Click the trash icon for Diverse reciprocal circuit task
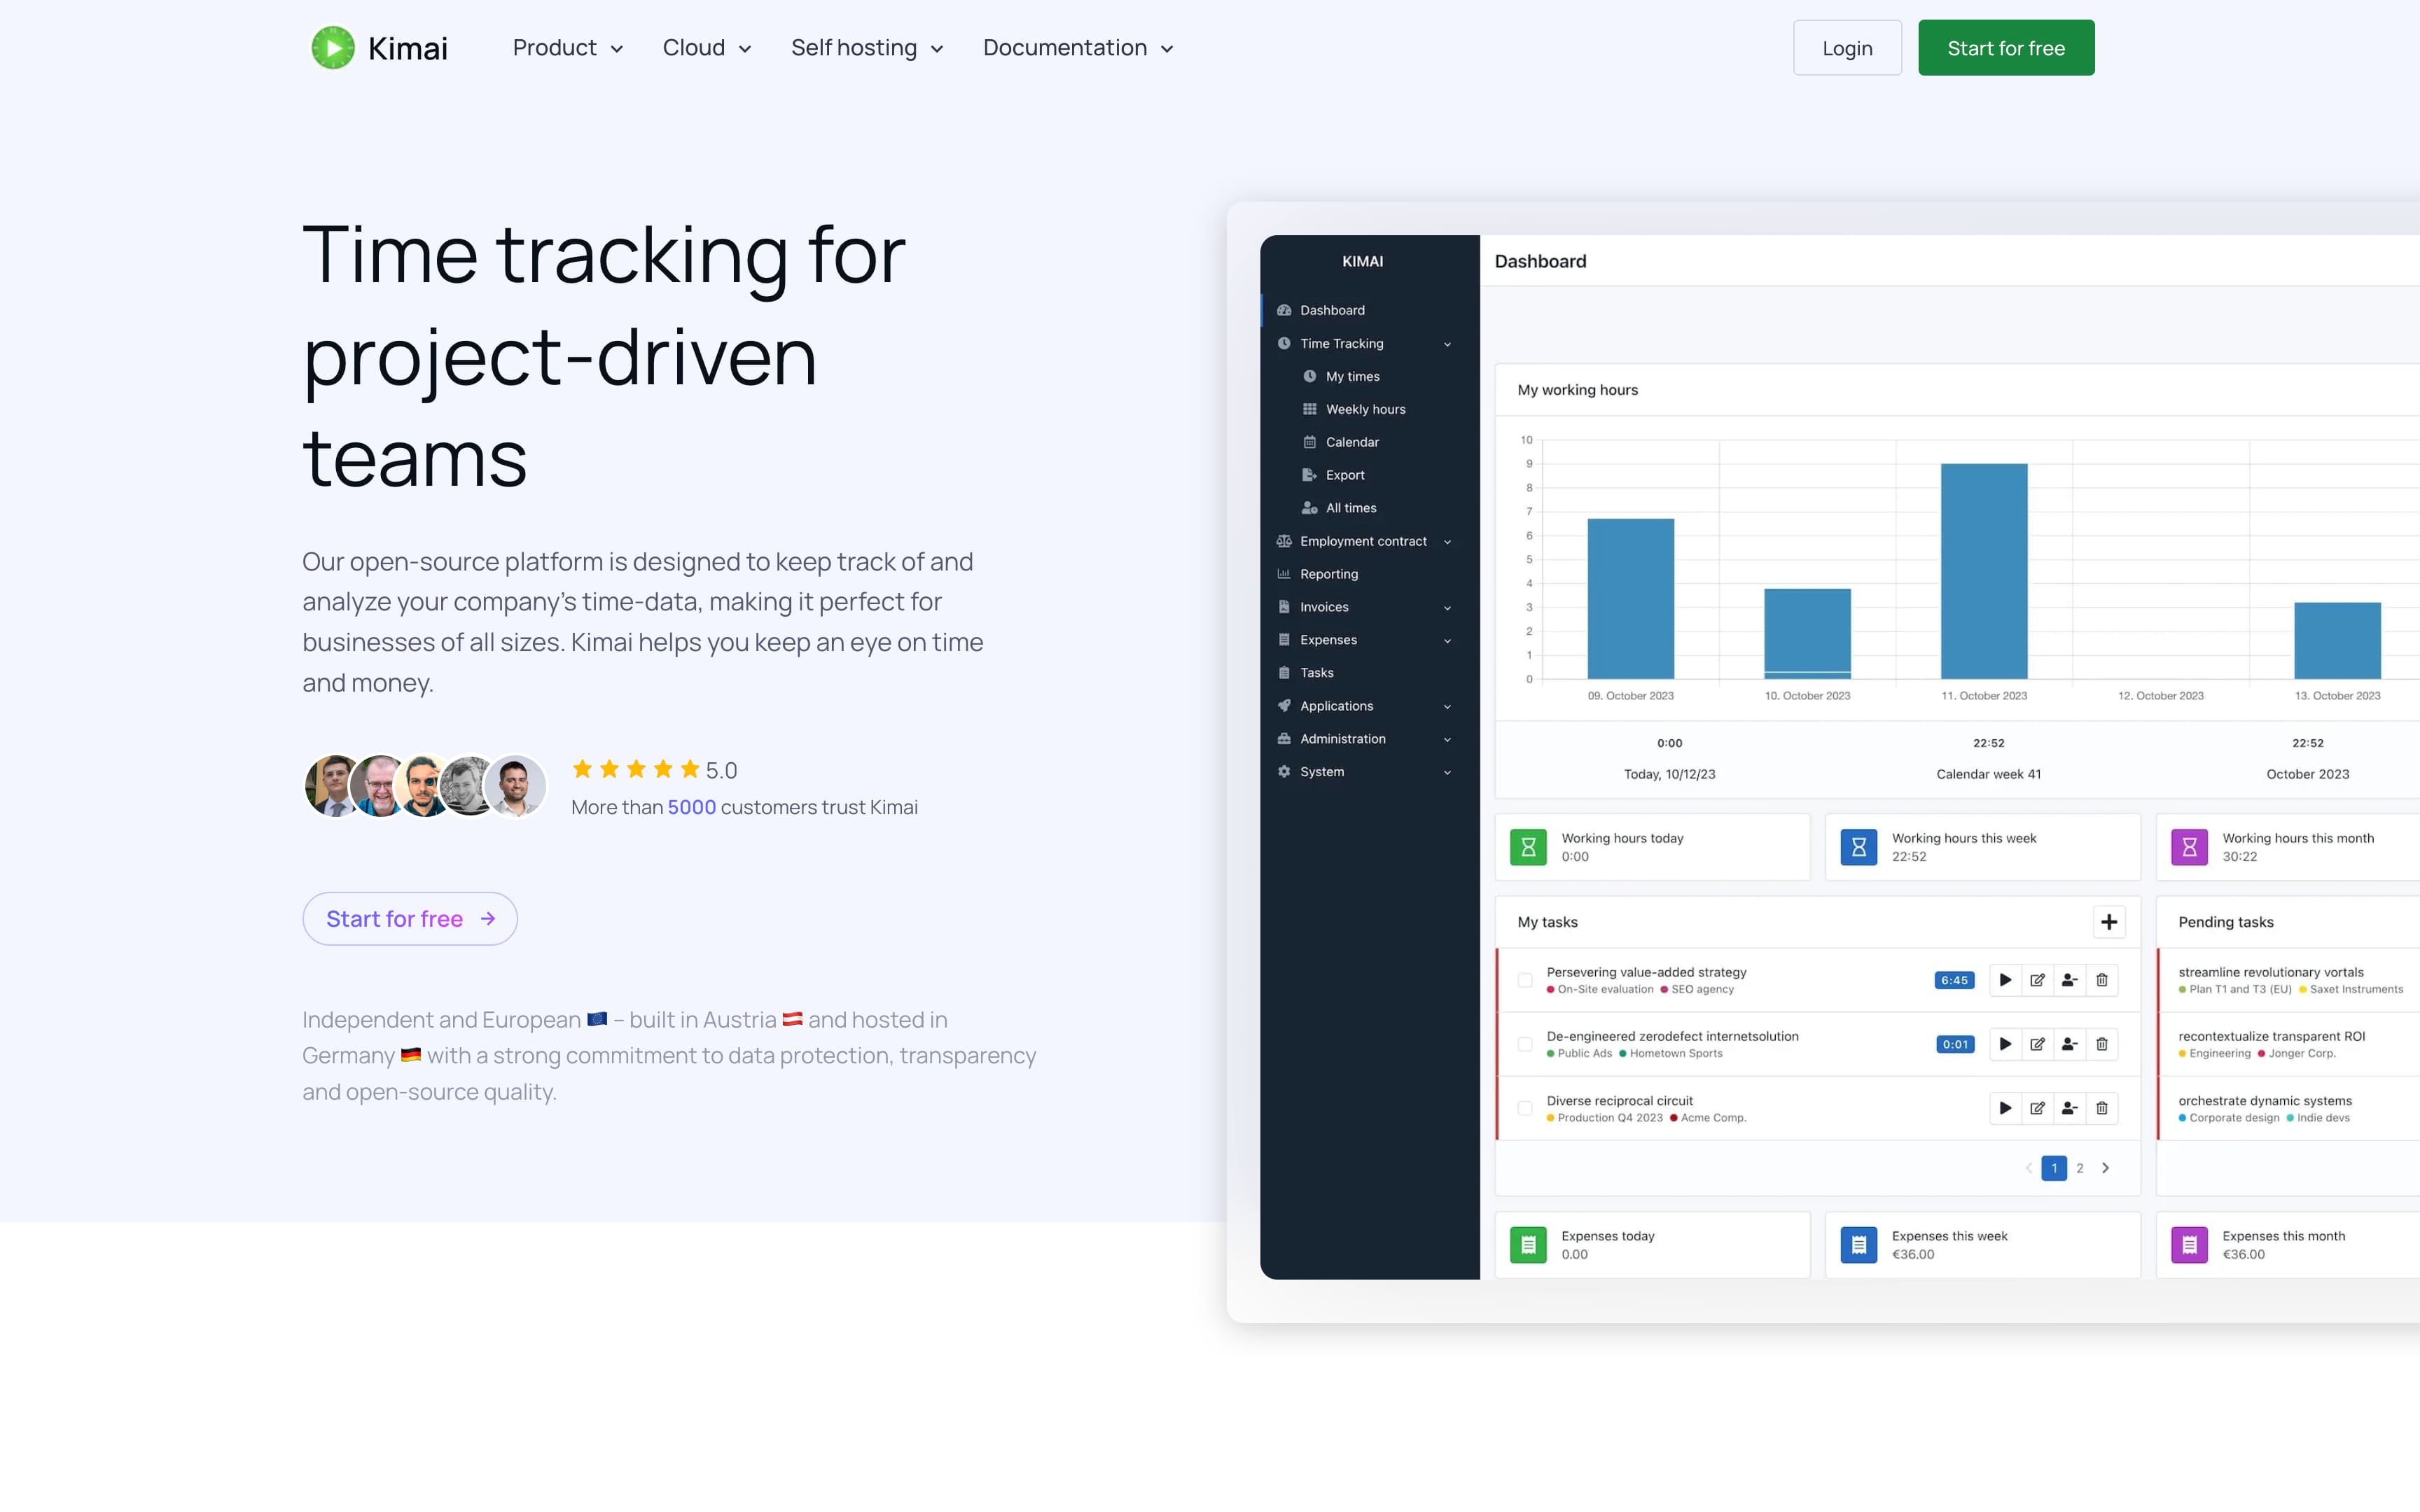Viewport: 2420px width, 1512px height. pos(2101,1108)
